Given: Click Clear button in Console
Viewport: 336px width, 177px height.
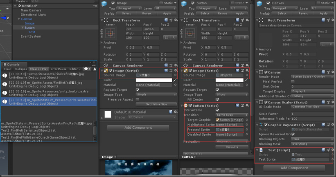Looking at the screenshot, I should (7, 69).
